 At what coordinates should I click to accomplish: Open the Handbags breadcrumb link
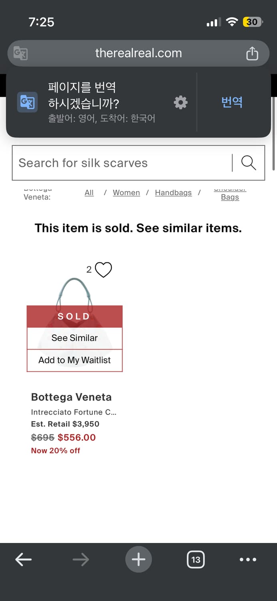pos(173,193)
